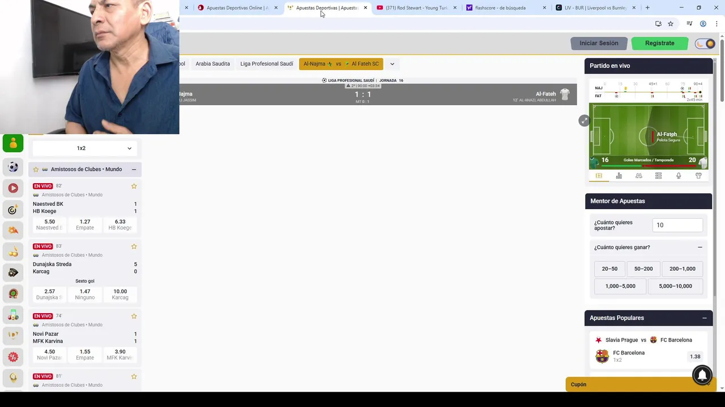Select the Liga Profesional Saudí breadcrumb
Screen dimensions: 725x407
[266, 64]
